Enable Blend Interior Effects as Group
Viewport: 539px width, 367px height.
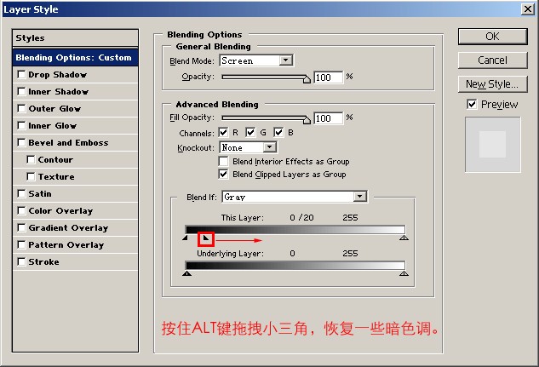coord(224,161)
